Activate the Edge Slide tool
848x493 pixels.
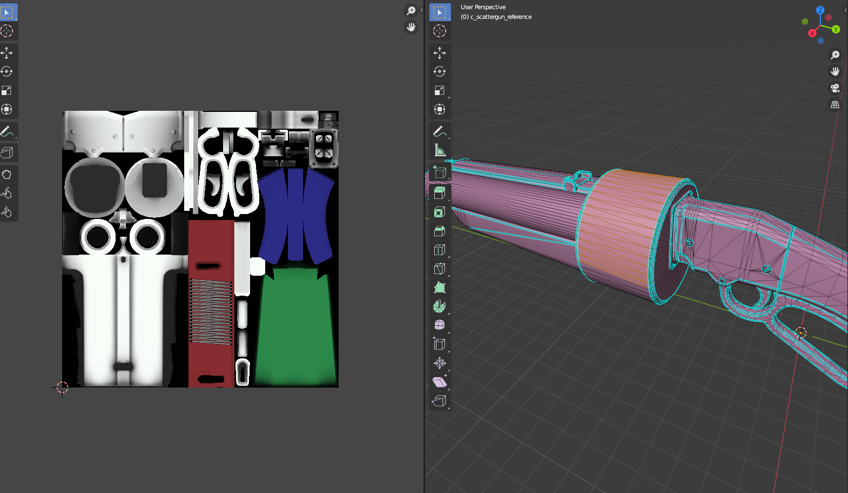[x=440, y=344]
